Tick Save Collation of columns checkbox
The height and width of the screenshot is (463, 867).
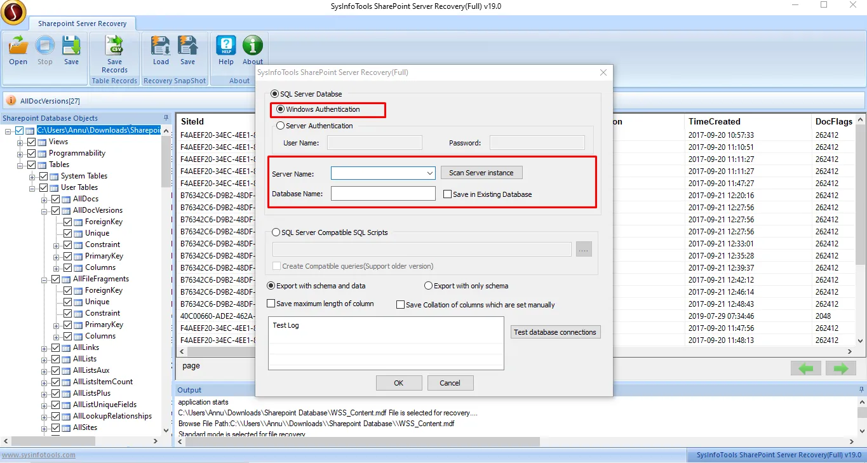pyautogui.click(x=400, y=305)
